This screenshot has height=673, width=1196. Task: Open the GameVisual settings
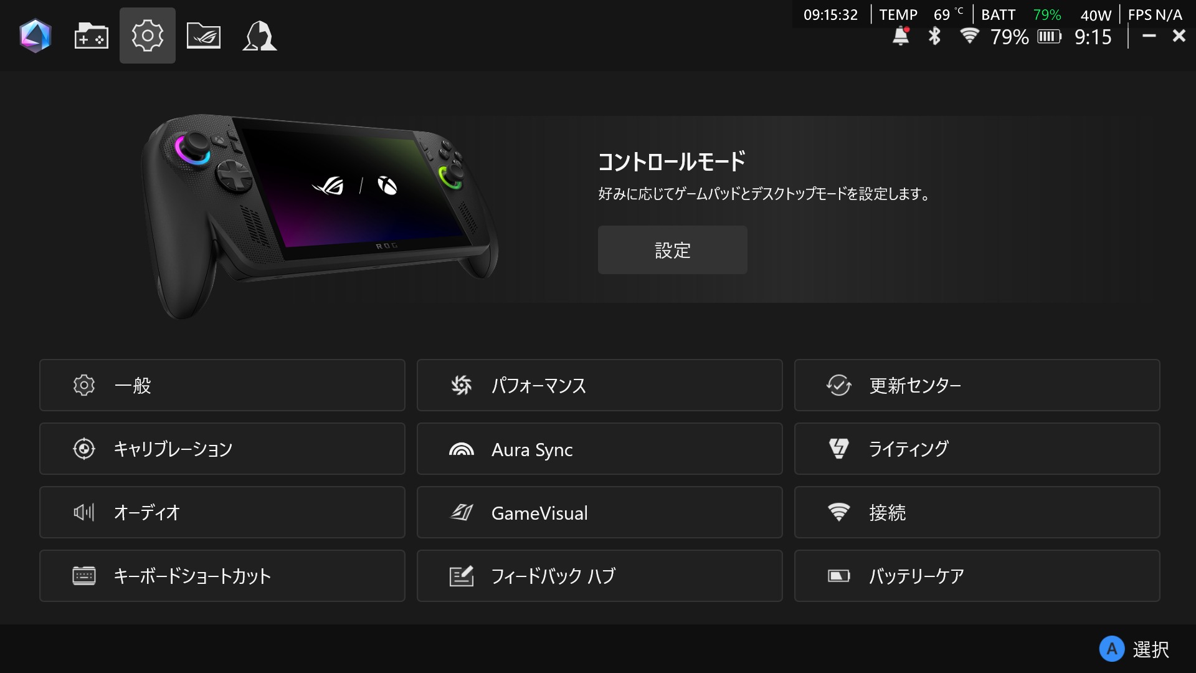[x=600, y=512]
